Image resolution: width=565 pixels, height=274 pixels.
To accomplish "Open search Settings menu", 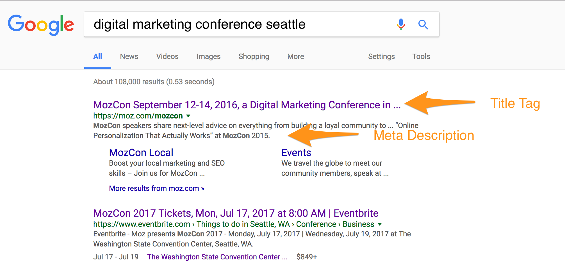I will [381, 57].
